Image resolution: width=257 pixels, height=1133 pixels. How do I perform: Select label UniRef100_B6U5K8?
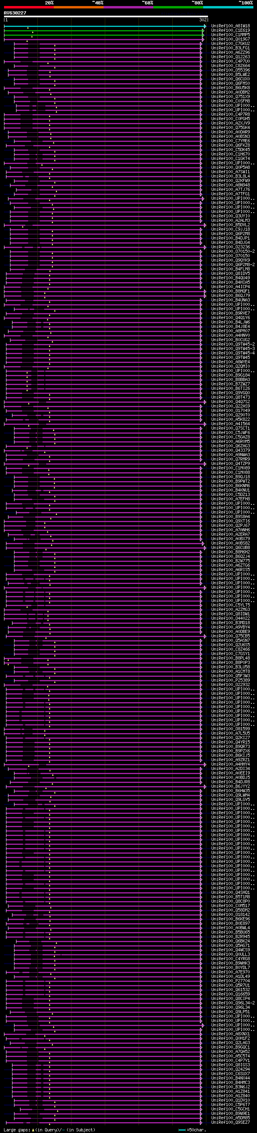coord(230,88)
